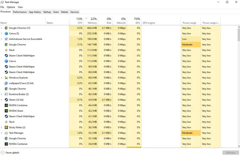This screenshot has width=240, height=157.
Task: Open the Startup tab
Action: pos(47,12)
